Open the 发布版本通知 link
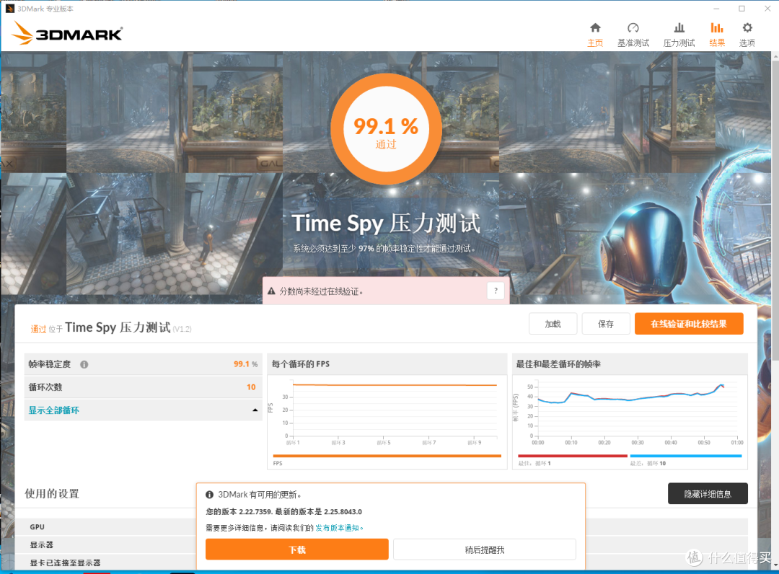Image resolution: width=779 pixels, height=574 pixels. [339, 528]
